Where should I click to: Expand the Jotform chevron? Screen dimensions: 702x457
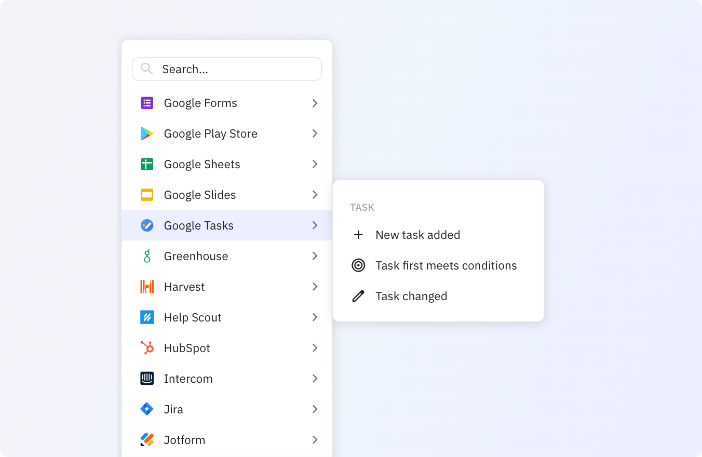pyautogui.click(x=315, y=440)
